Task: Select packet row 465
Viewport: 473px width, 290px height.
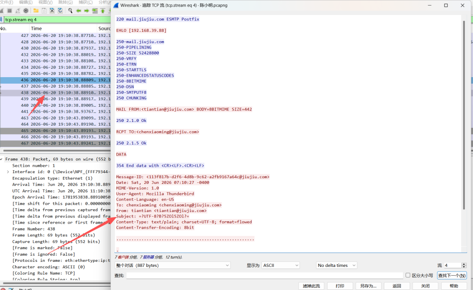Action: [x=55, y=131]
